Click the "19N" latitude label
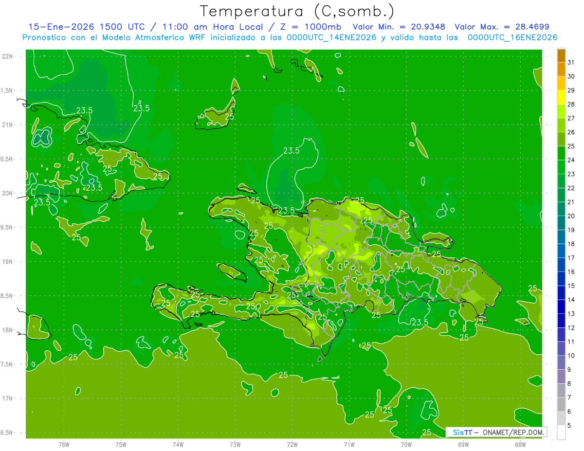Screen dimensions: 584x451 click(x=7, y=262)
